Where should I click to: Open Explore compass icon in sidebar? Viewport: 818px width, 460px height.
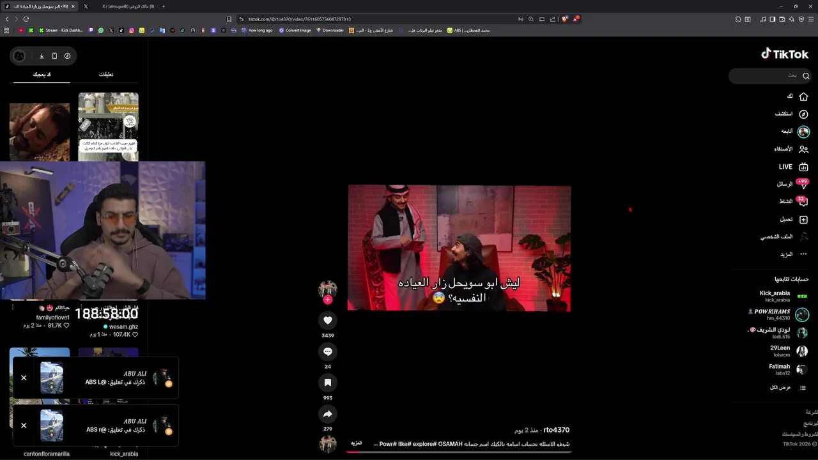click(x=803, y=114)
